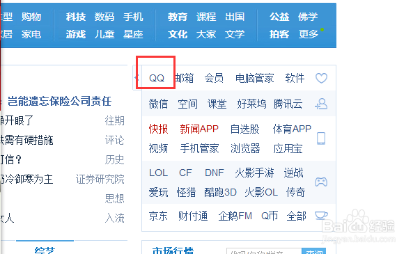Viewport: 420px width, 254px height.
Task: Open the QQ link
Action: pyautogui.click(x=157, y=78)
